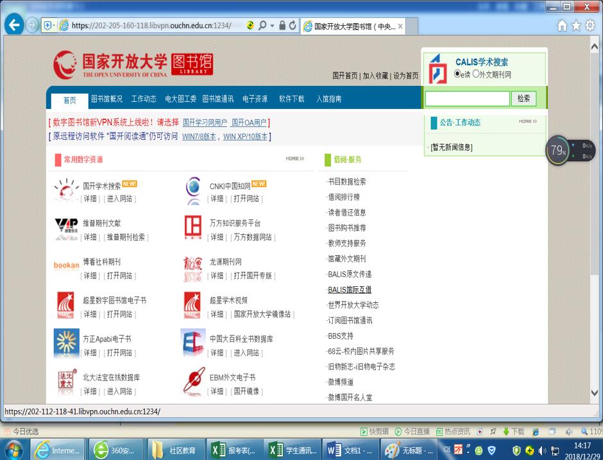Close the 国家开放大学图书馆 browser tab

400,26
